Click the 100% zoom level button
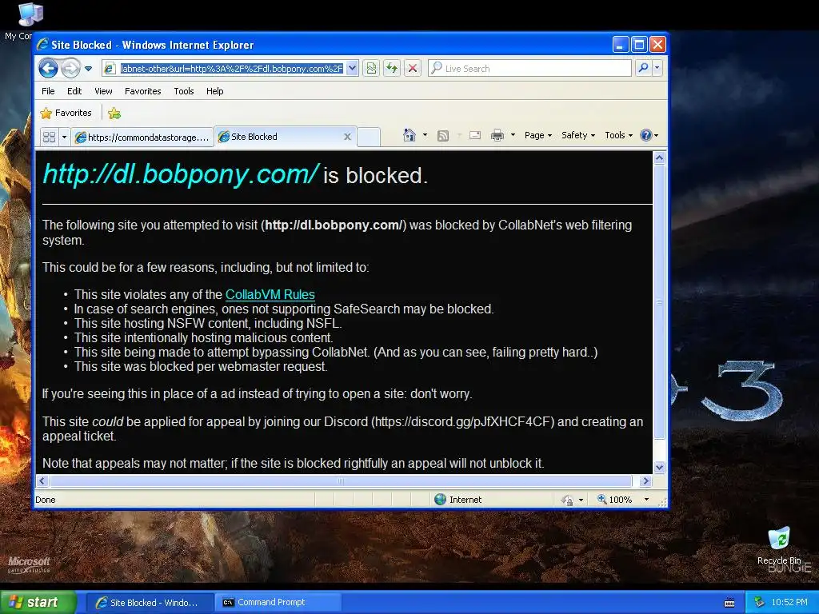819x614 pixels. coord(615,500)
